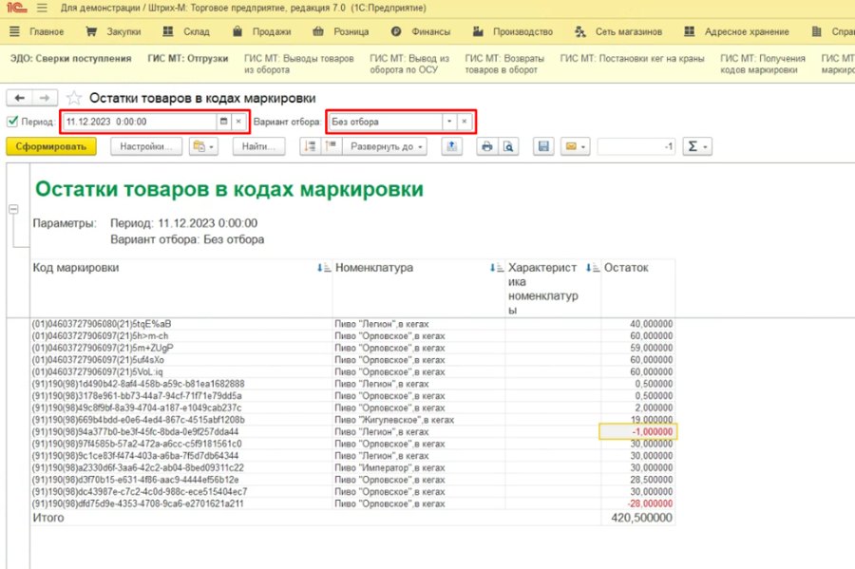Toggle the Период checkbox
Viewport: 855px width, 569px height.
(13, 121)
